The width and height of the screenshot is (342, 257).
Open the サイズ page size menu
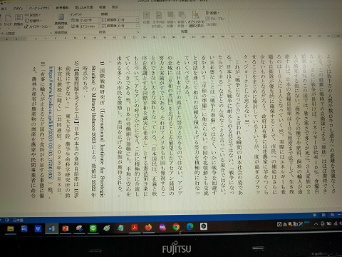tap(8, 20)
